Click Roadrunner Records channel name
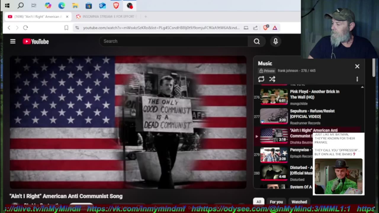 coord(305,123)
